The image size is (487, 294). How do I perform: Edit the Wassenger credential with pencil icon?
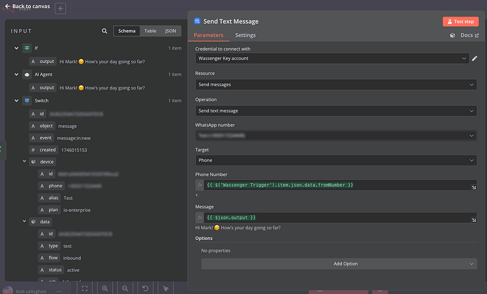click(x=474, y=58)
